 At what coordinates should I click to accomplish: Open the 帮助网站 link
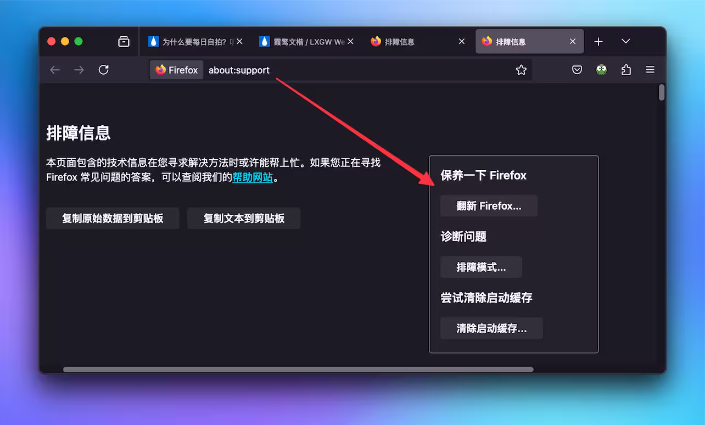253,177
